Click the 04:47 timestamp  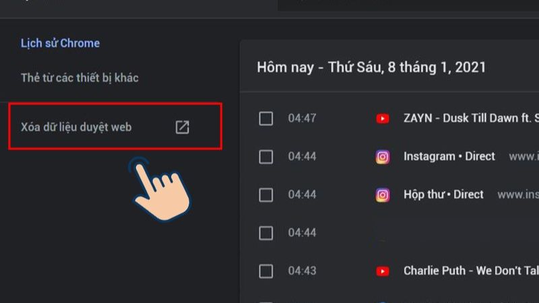point(302,119)
